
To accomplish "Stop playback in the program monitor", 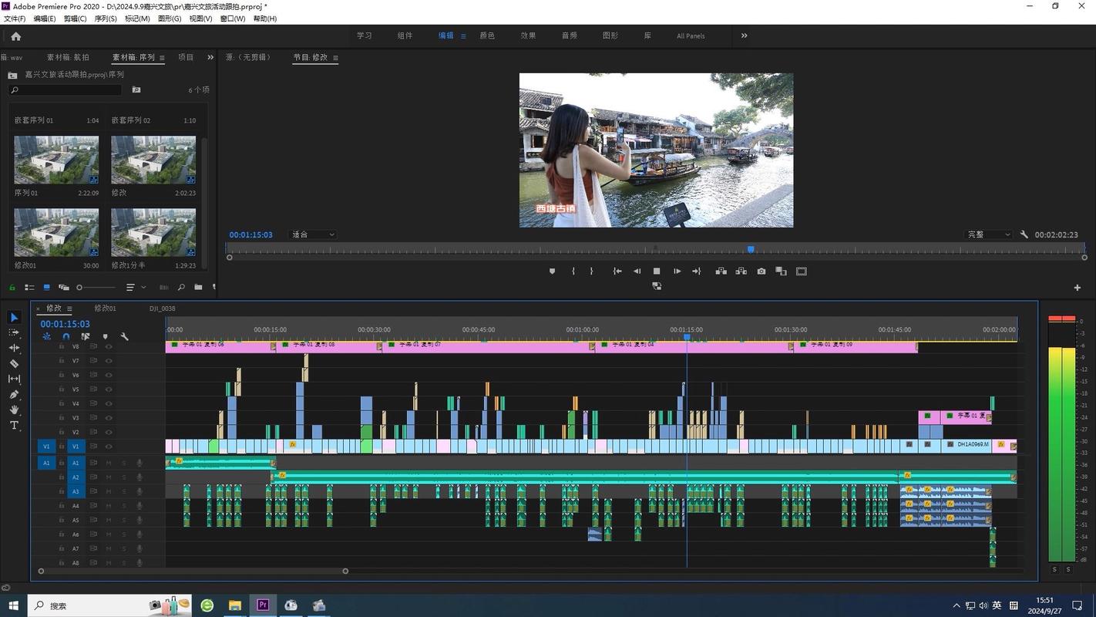I will [657, 271].
